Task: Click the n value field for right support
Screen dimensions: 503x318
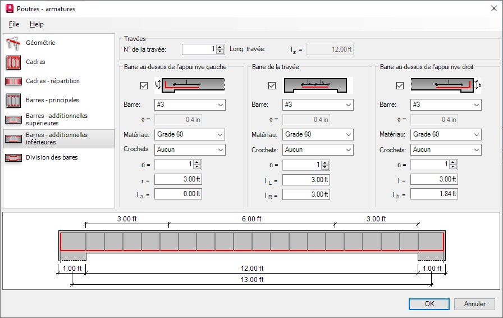Action: pyautogui.click(x=430, y=165)
